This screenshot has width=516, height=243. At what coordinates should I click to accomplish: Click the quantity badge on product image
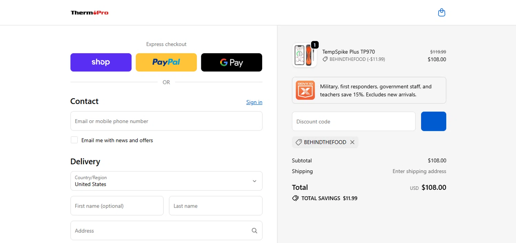315,45
